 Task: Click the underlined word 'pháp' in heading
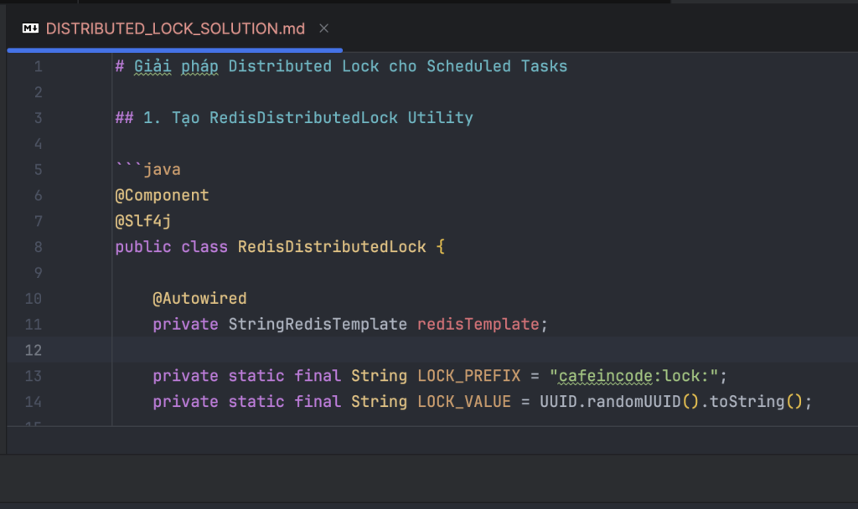point(199,67)
